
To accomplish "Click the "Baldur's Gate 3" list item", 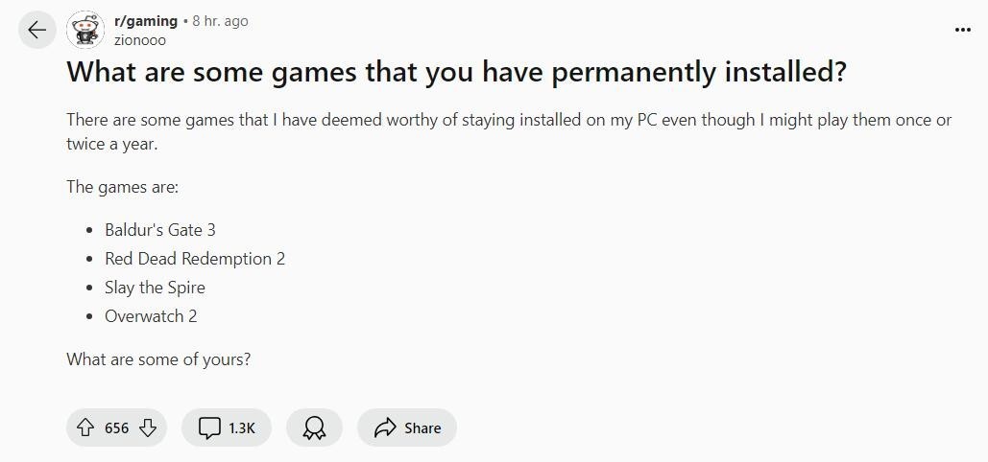I will (160, 230).
